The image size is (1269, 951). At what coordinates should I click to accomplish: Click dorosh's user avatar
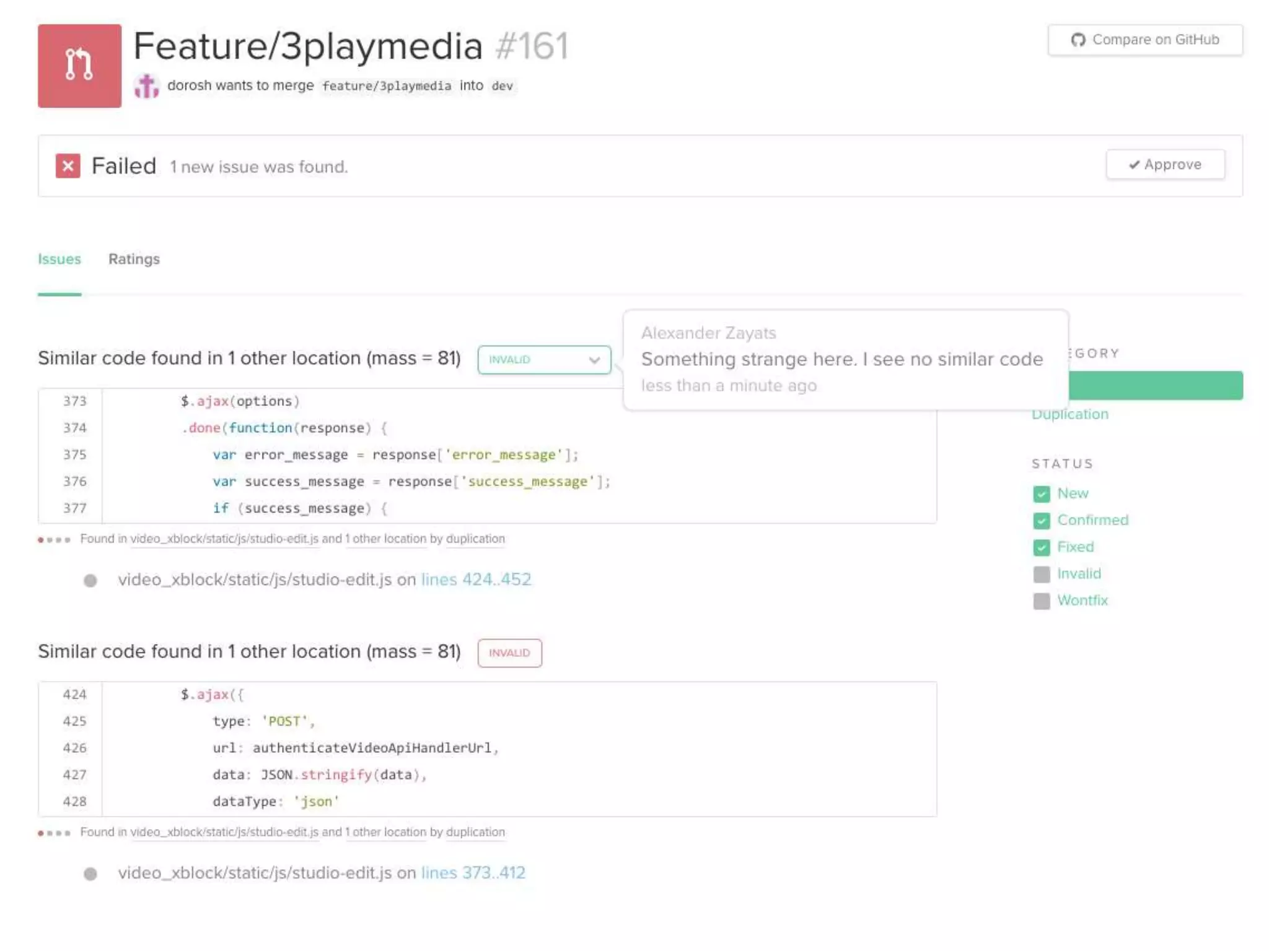pos(147,86)
